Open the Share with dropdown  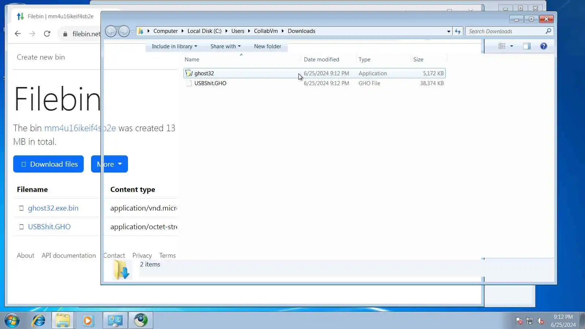[x=225, y=46]
